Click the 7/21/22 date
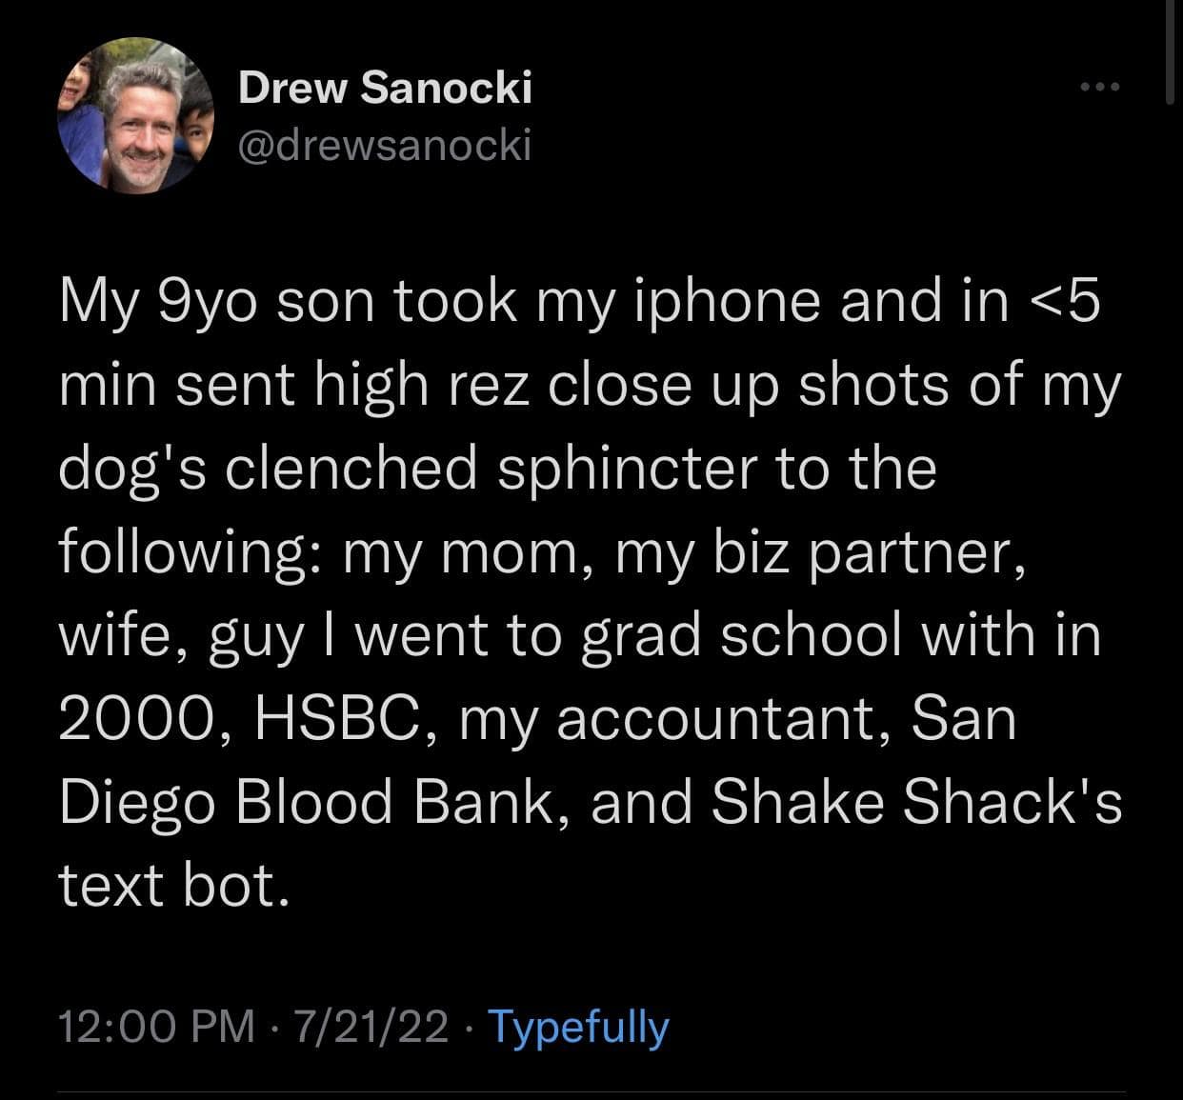 371,1028
